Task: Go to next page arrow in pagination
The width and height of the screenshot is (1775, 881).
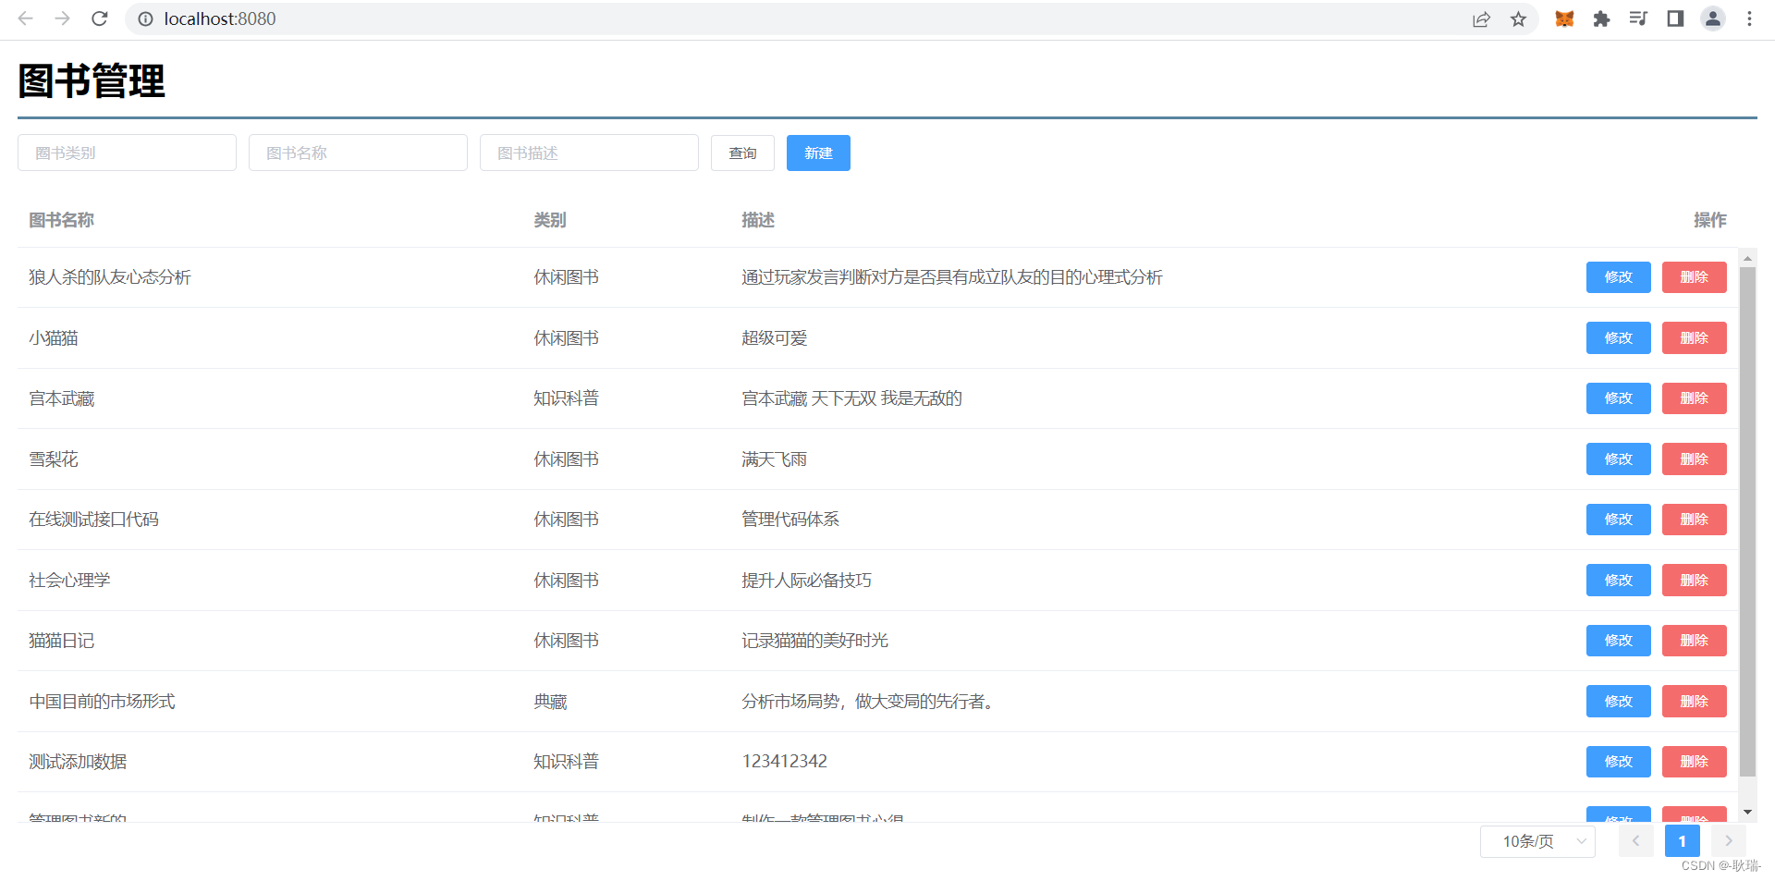Action: 1728,841
